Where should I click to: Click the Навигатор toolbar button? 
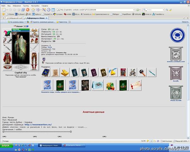(x=62, y=22)
